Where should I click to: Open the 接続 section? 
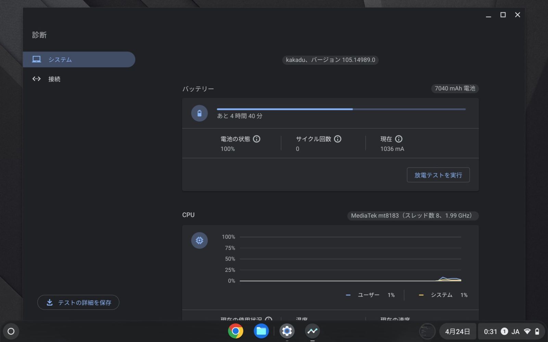pos(79,79)
